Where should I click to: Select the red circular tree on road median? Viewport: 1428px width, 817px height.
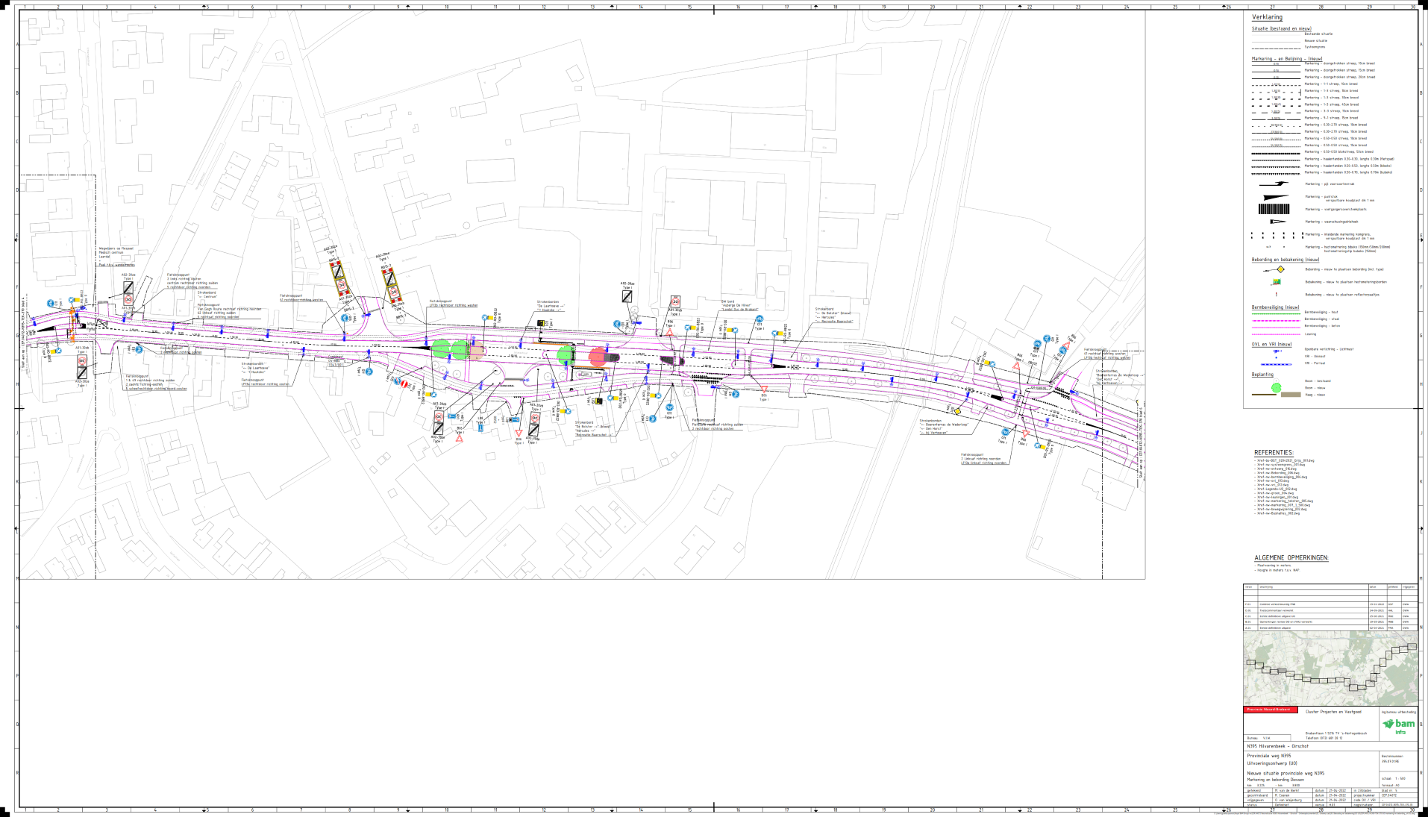pos(598,357)
